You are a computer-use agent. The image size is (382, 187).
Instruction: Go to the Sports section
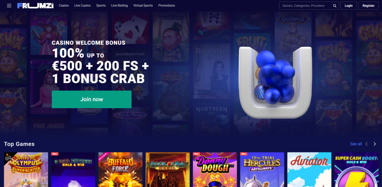(x=101, y=5)
